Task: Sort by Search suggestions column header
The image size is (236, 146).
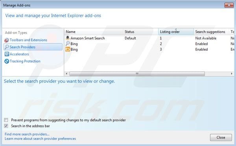Action: point(211,32)
